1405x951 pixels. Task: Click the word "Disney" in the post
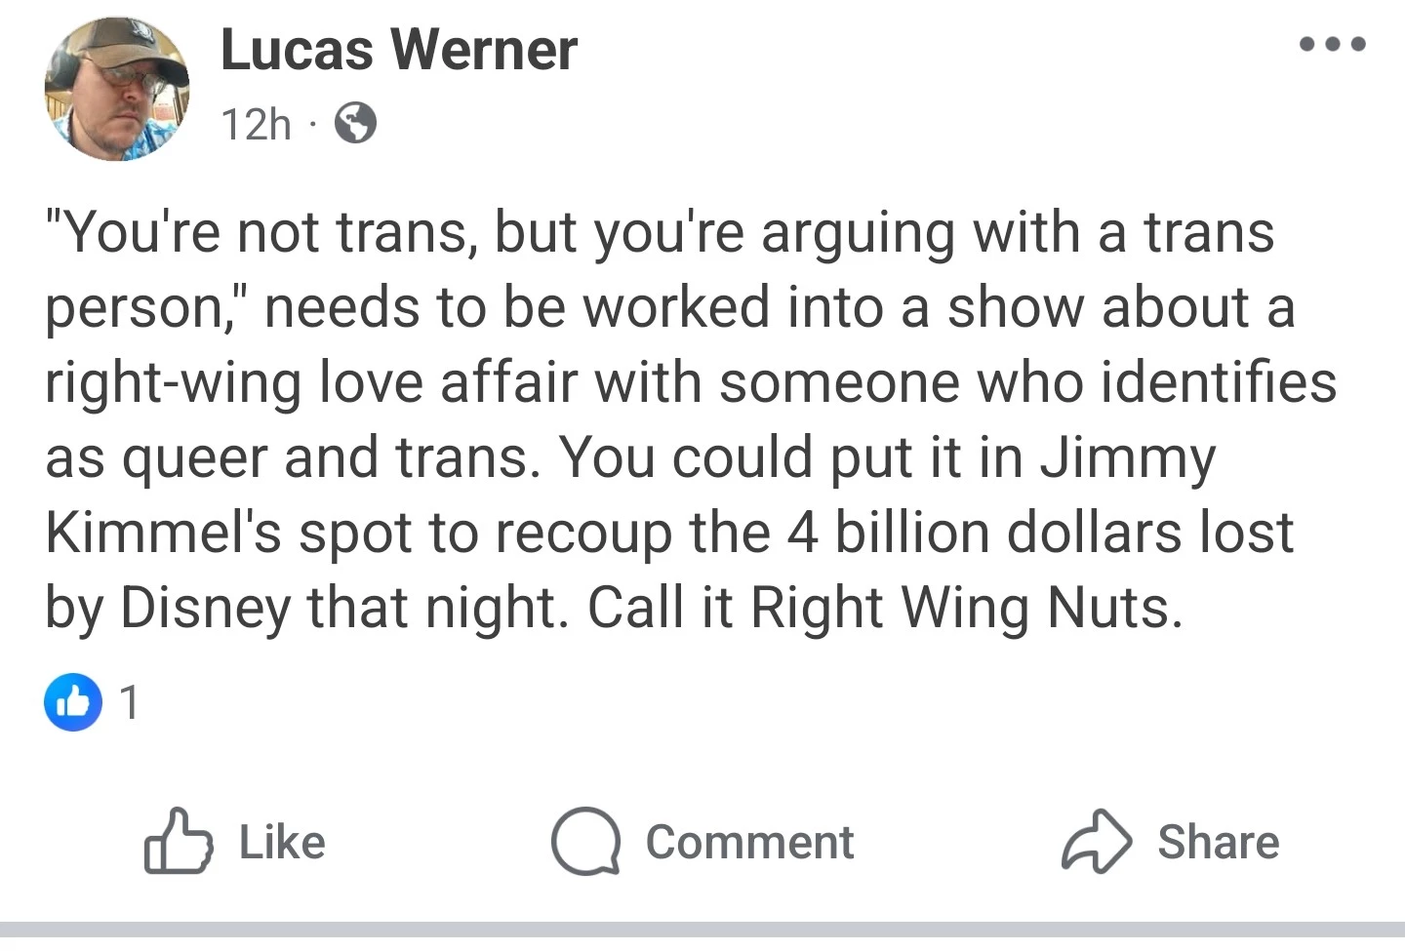pos(205,609)
